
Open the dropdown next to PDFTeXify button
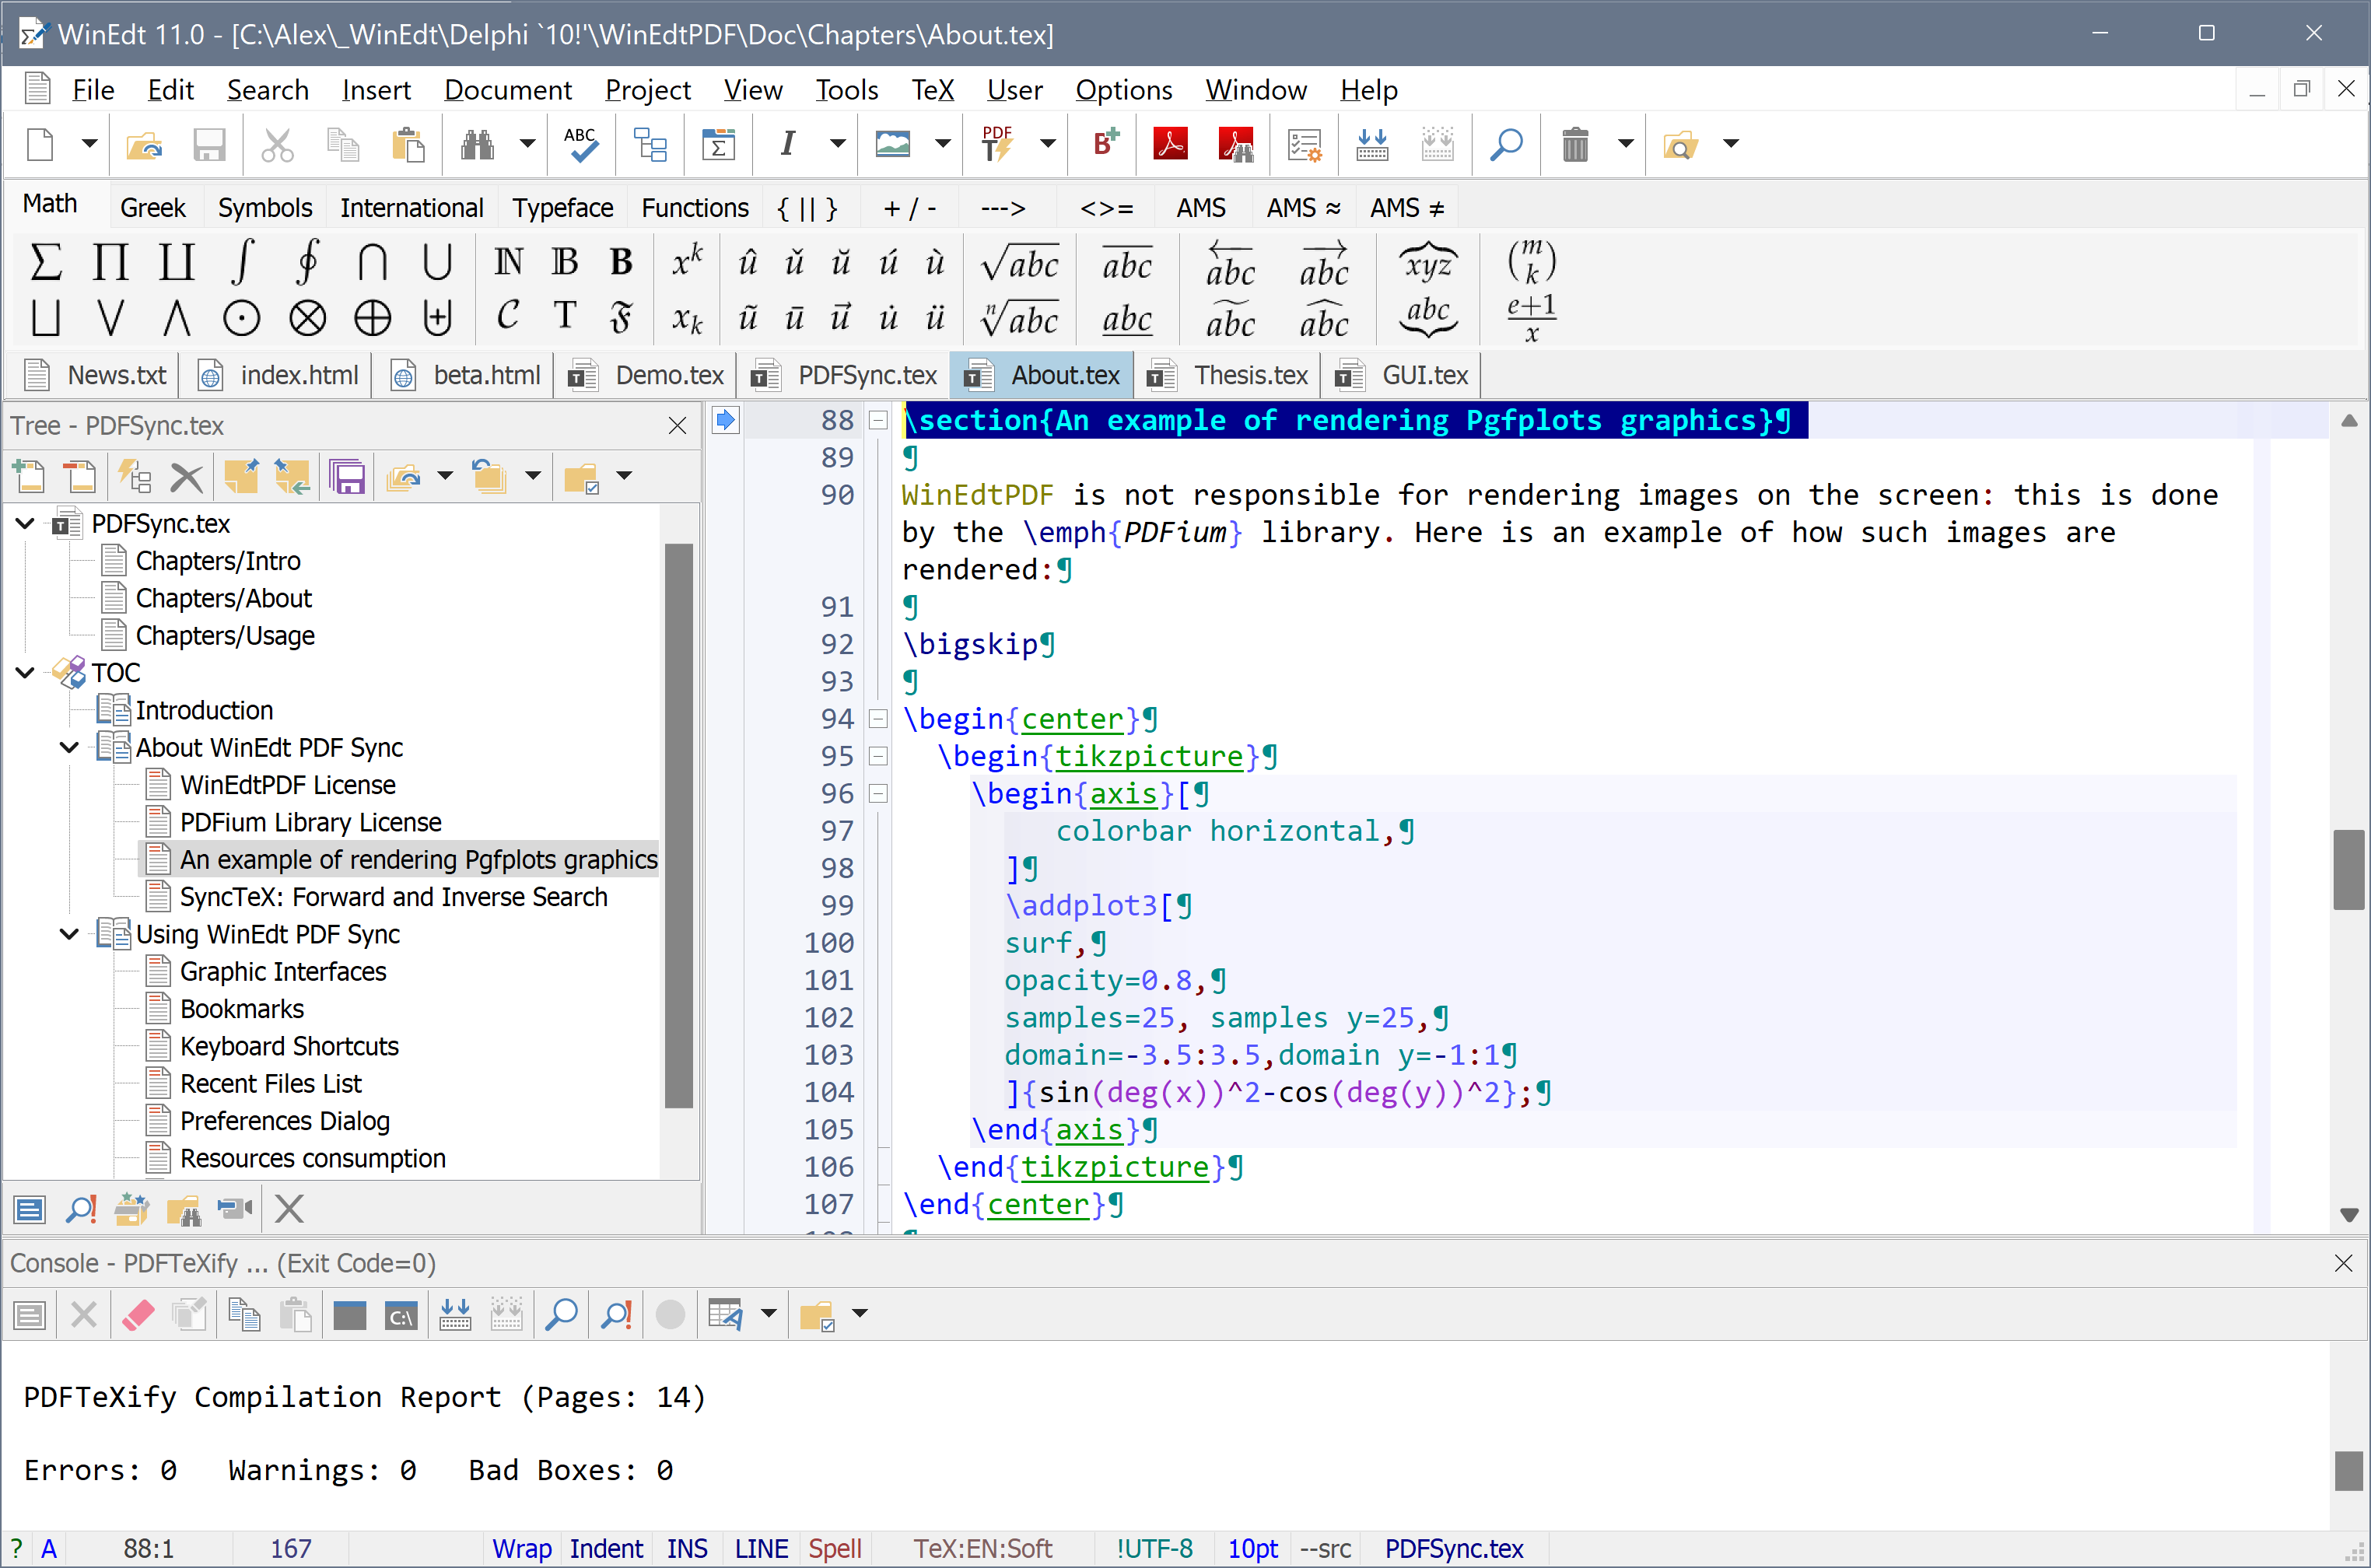[1047, 145]
